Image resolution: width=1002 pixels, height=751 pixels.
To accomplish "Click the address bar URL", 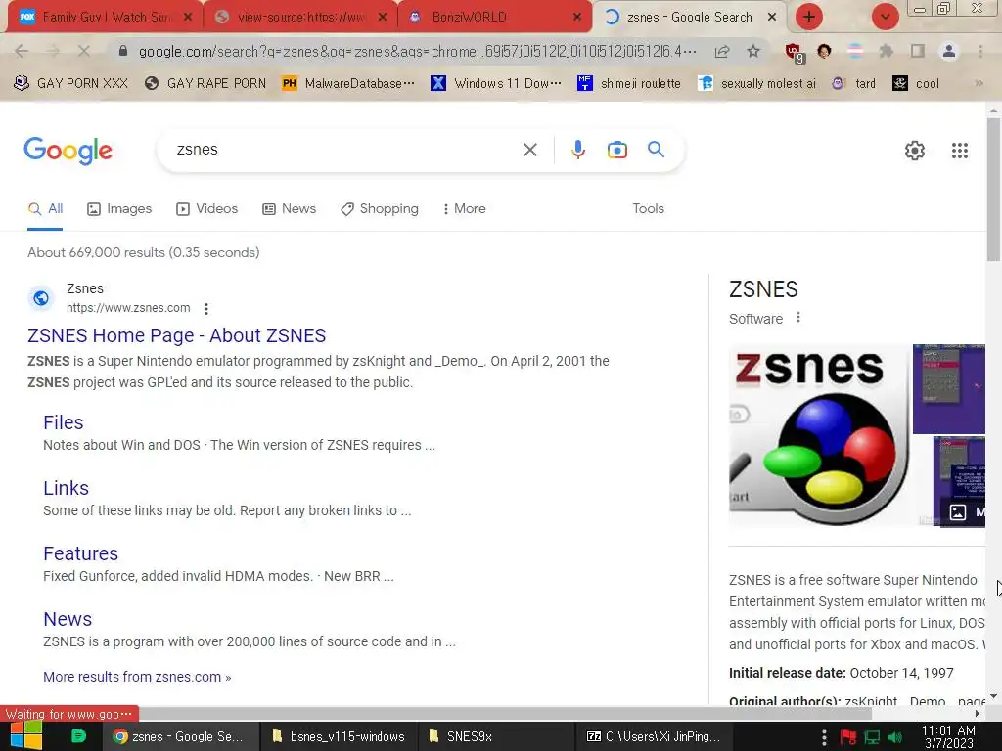I will 417,51.
